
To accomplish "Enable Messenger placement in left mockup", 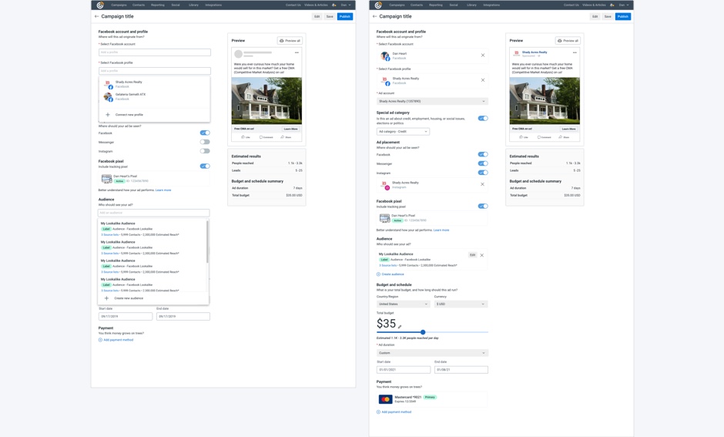I will coord(205,142).
